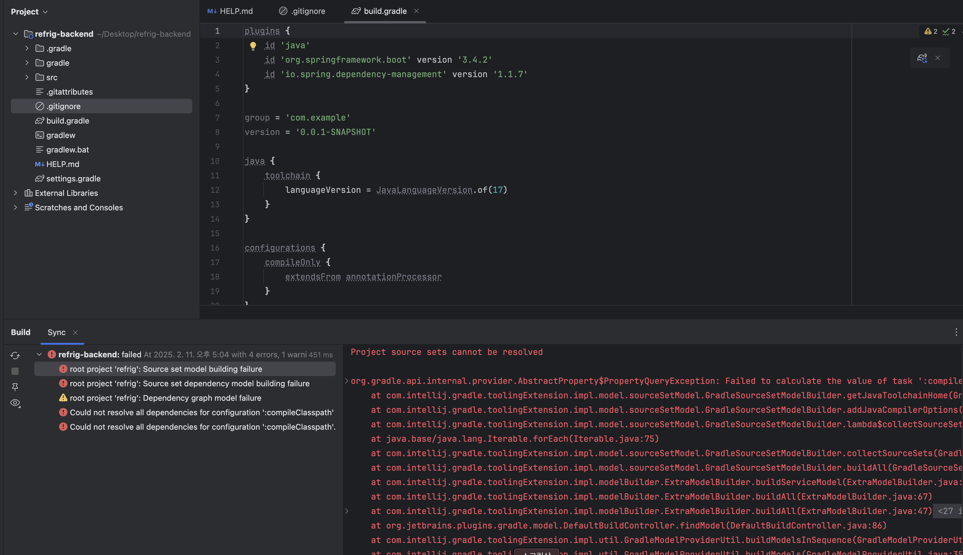Click the Load Gradle Changes floating icon

point(922,58)
